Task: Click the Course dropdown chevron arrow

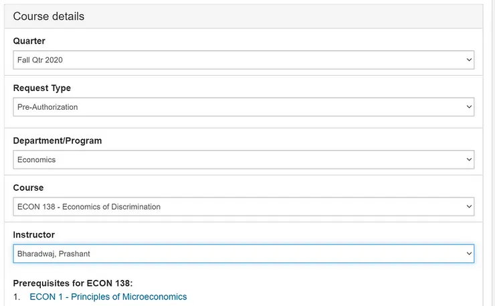Action: coord(468,207)
